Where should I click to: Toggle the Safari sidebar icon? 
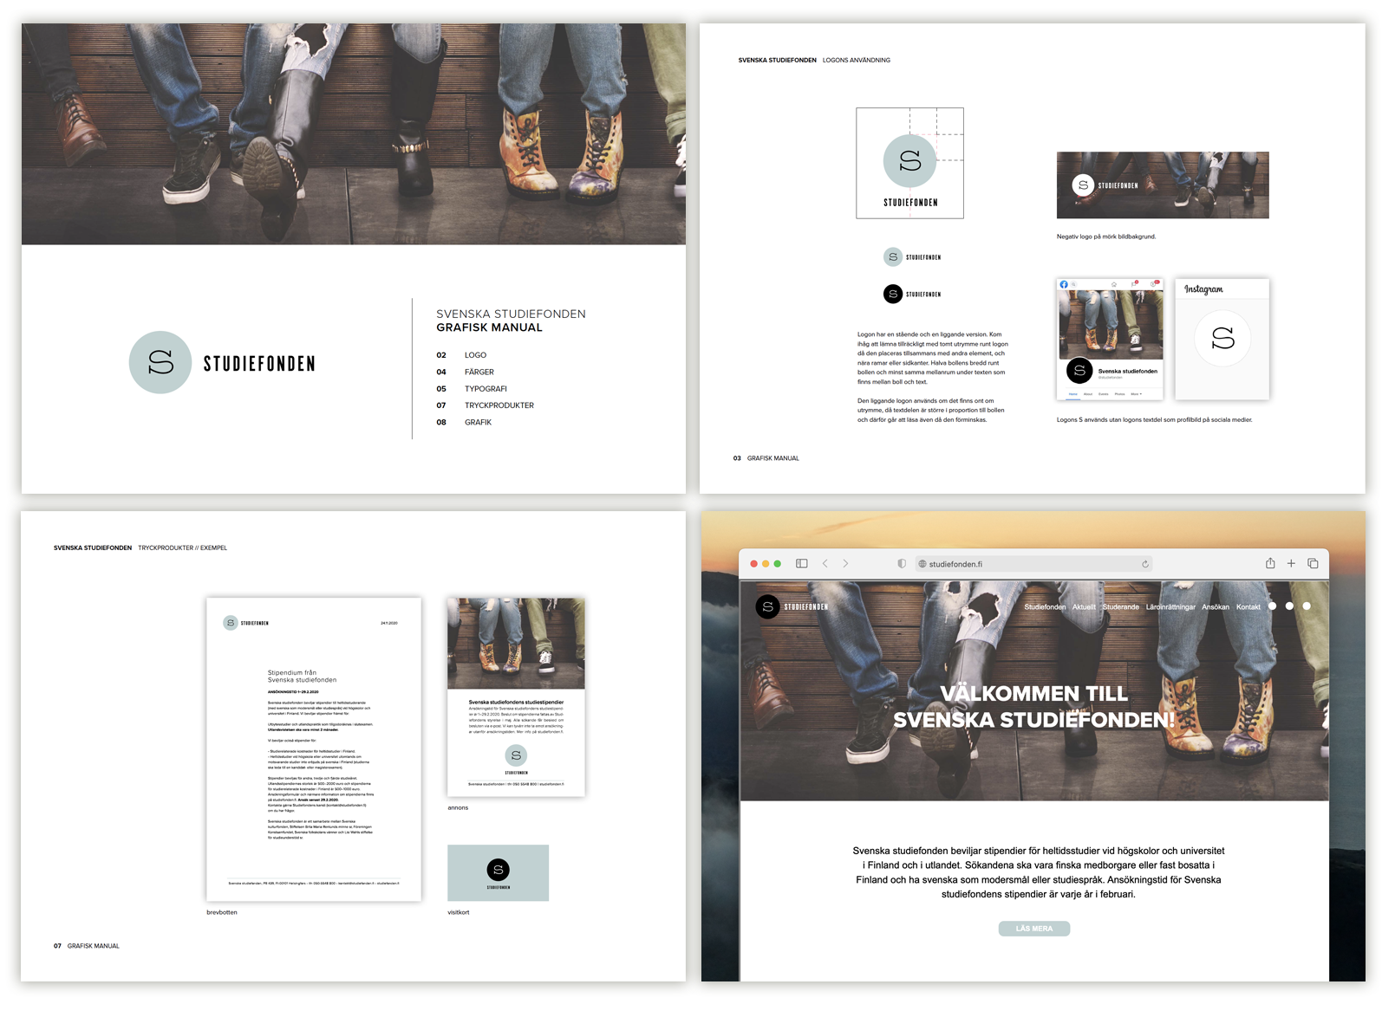coord(802,563)
